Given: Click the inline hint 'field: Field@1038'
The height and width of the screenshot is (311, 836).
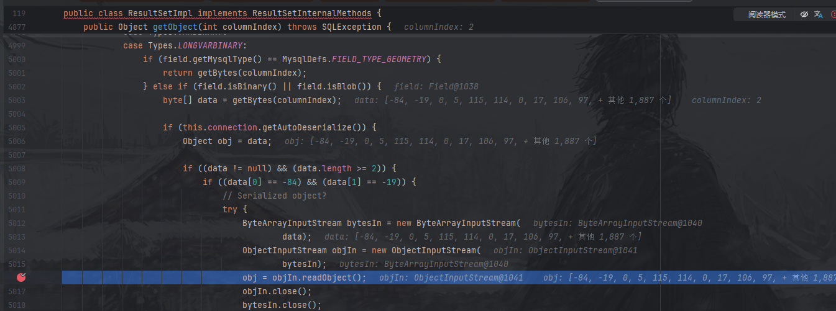Looking at the screenshot, I should click(436, 86).
